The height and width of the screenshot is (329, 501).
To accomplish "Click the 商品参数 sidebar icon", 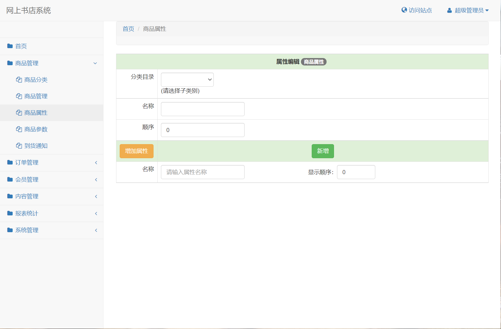I will point(19,129).
